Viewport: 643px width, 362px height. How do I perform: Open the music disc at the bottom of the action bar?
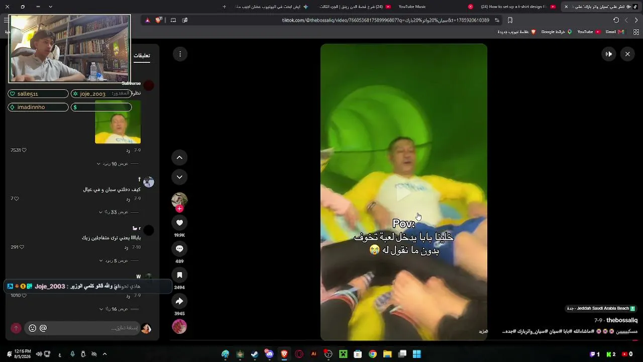[x=179, y=327]
